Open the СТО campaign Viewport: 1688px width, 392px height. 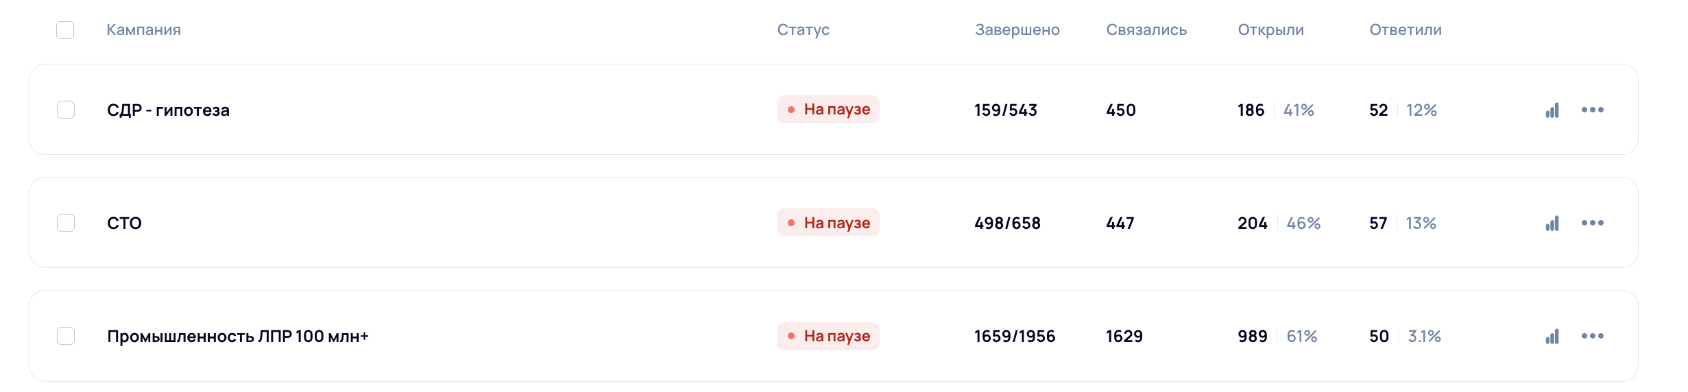pos(124,223)
